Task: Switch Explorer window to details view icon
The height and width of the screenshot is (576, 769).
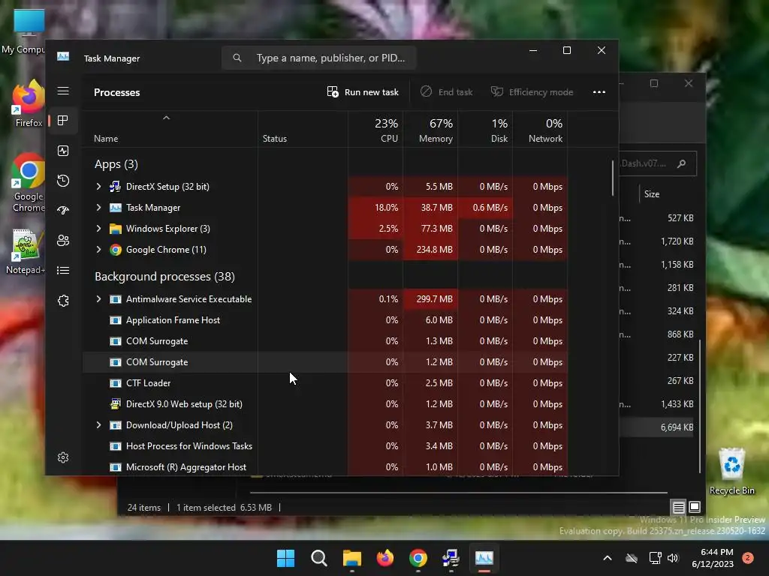Action: 678,507
